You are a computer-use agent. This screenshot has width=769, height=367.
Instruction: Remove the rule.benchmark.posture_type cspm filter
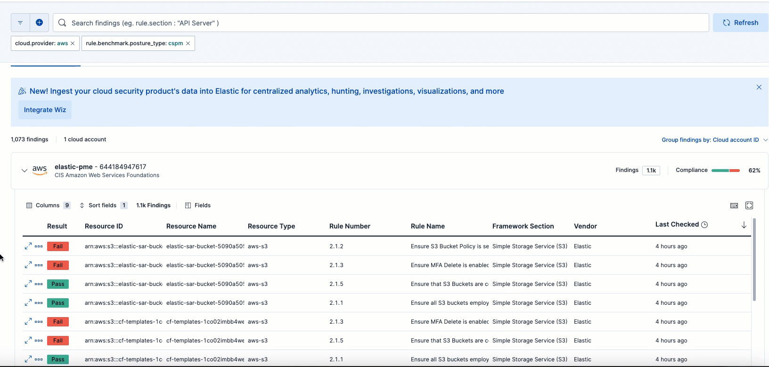tap(188, 43)
